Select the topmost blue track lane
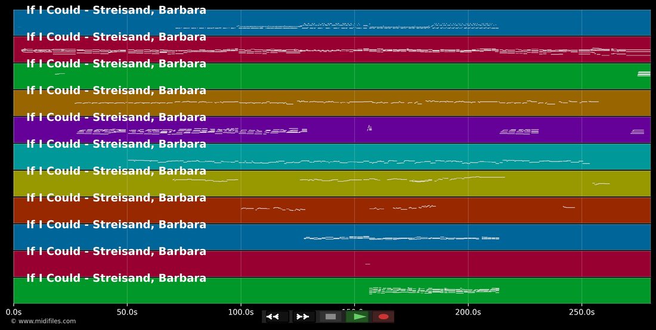The image size is (656, 330). click(332, 23)
